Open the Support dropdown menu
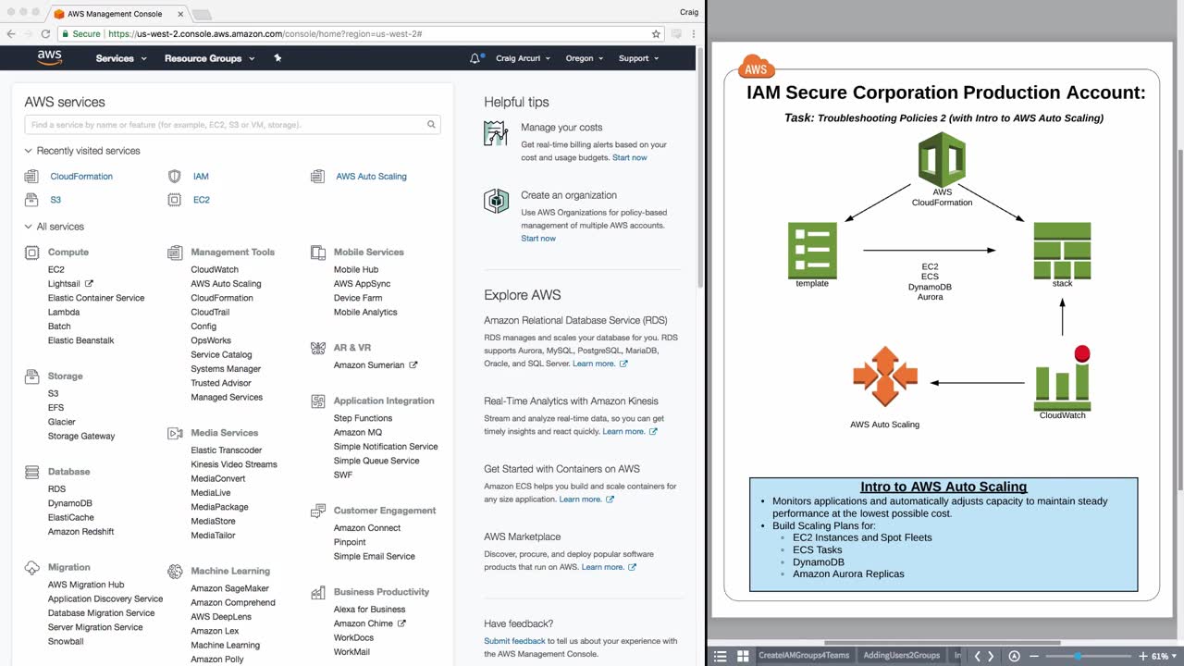The height and width of the screenshot is (666, 1184). [638, 58]
